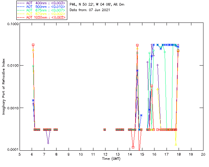Click the AOT 1020nm legend entry
Image resolution: width=209 pixels, height=167 pixels.
pos(41,17)
